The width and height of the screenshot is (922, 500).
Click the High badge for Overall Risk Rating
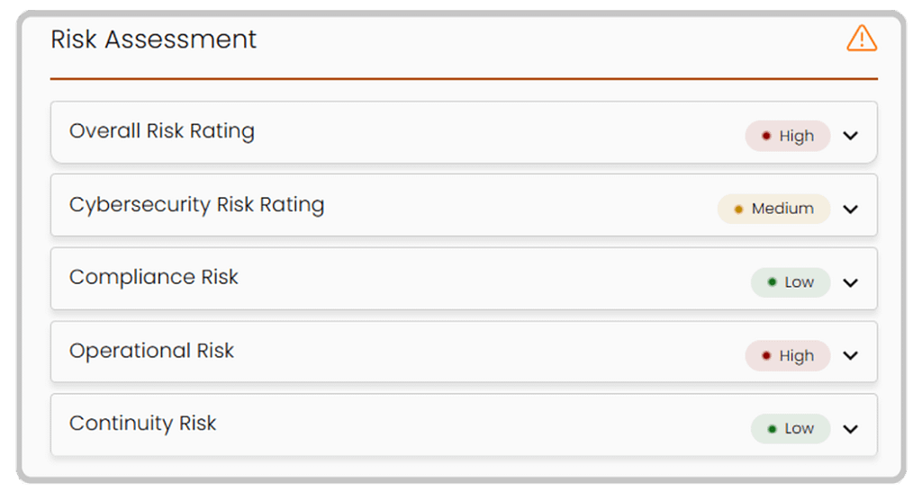(788, 136)
